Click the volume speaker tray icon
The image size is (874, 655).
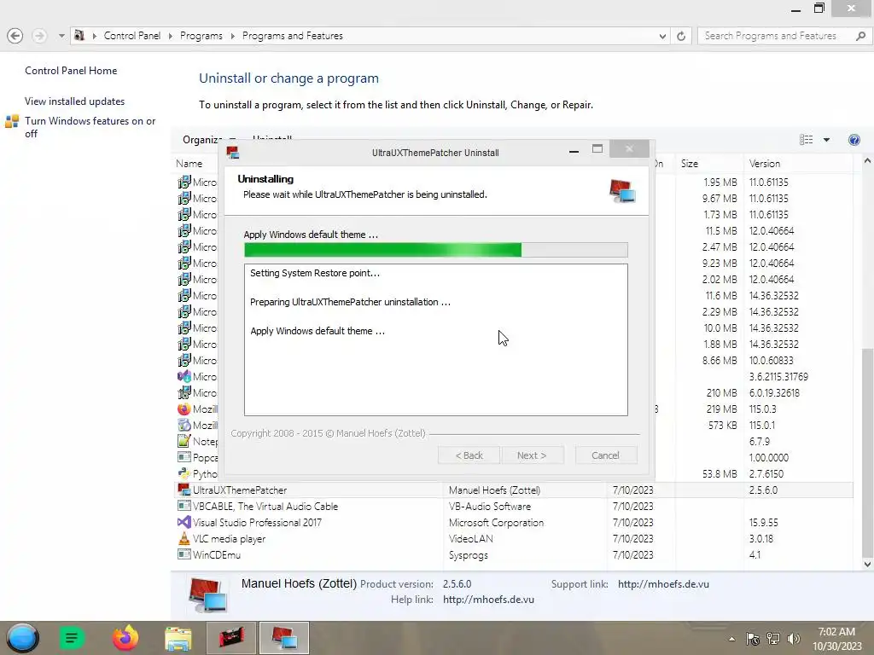(x=794, y=639)
